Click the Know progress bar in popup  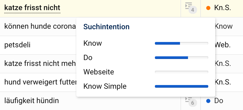[181, 43]
